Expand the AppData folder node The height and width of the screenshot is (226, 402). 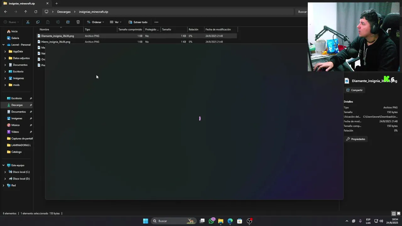click(x=5, y=51)
